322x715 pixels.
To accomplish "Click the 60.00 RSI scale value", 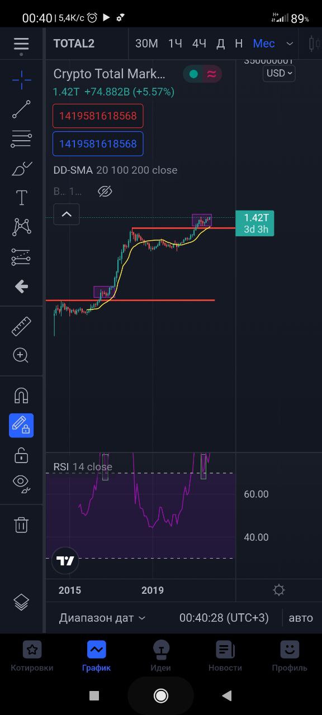I will tap(256, 494).
